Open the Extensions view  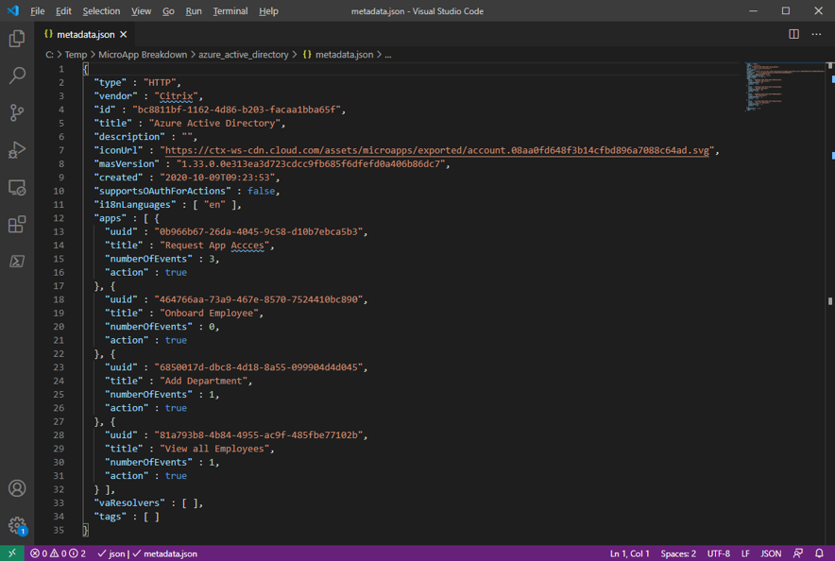[16, 225]
